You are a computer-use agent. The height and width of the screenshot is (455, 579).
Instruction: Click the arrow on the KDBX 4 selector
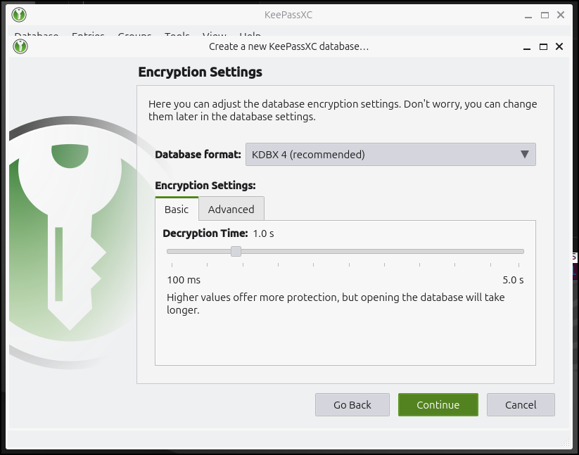[525, 154]
